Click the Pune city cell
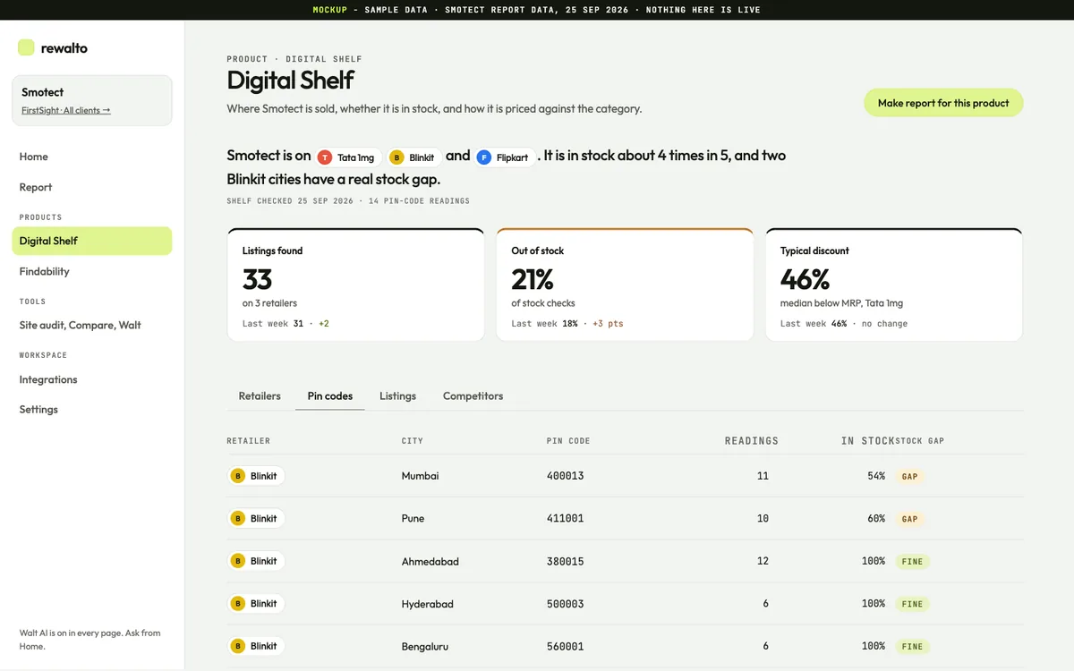 [x=413, y=518]
